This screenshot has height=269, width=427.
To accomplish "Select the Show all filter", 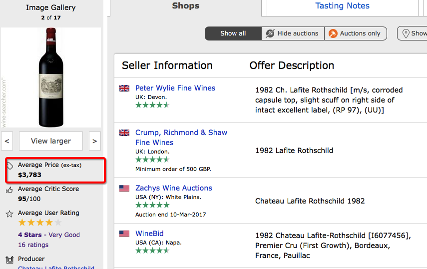I will click(233, 33).
